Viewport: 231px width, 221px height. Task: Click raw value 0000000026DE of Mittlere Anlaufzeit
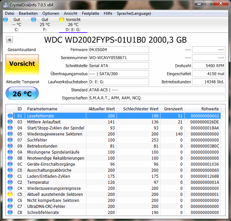click(204, 122)
